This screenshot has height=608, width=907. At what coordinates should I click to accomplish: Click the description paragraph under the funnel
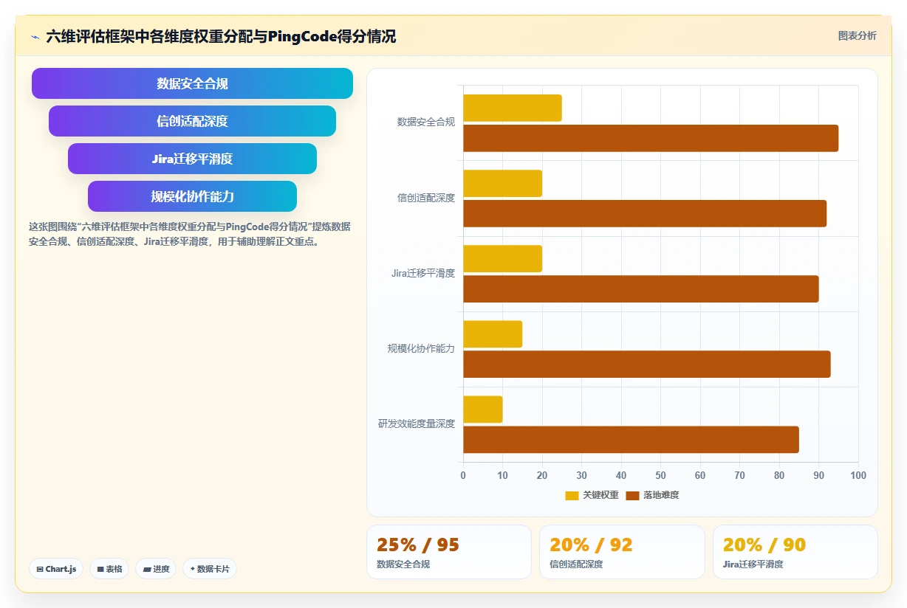190,234
